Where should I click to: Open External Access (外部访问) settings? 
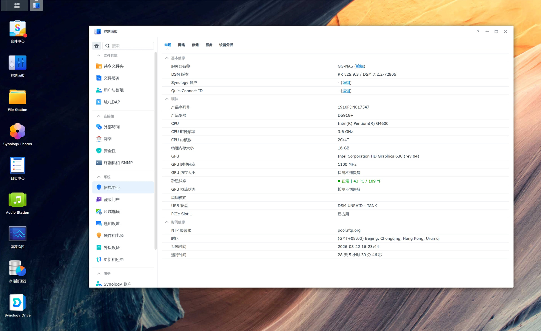(x=123, y=127)
